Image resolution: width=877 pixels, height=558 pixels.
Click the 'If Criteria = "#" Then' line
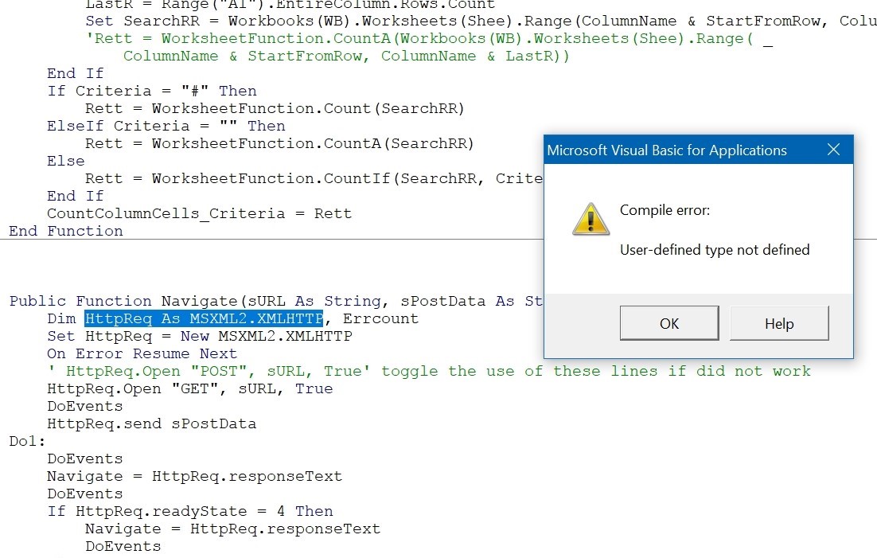(151, 91)
